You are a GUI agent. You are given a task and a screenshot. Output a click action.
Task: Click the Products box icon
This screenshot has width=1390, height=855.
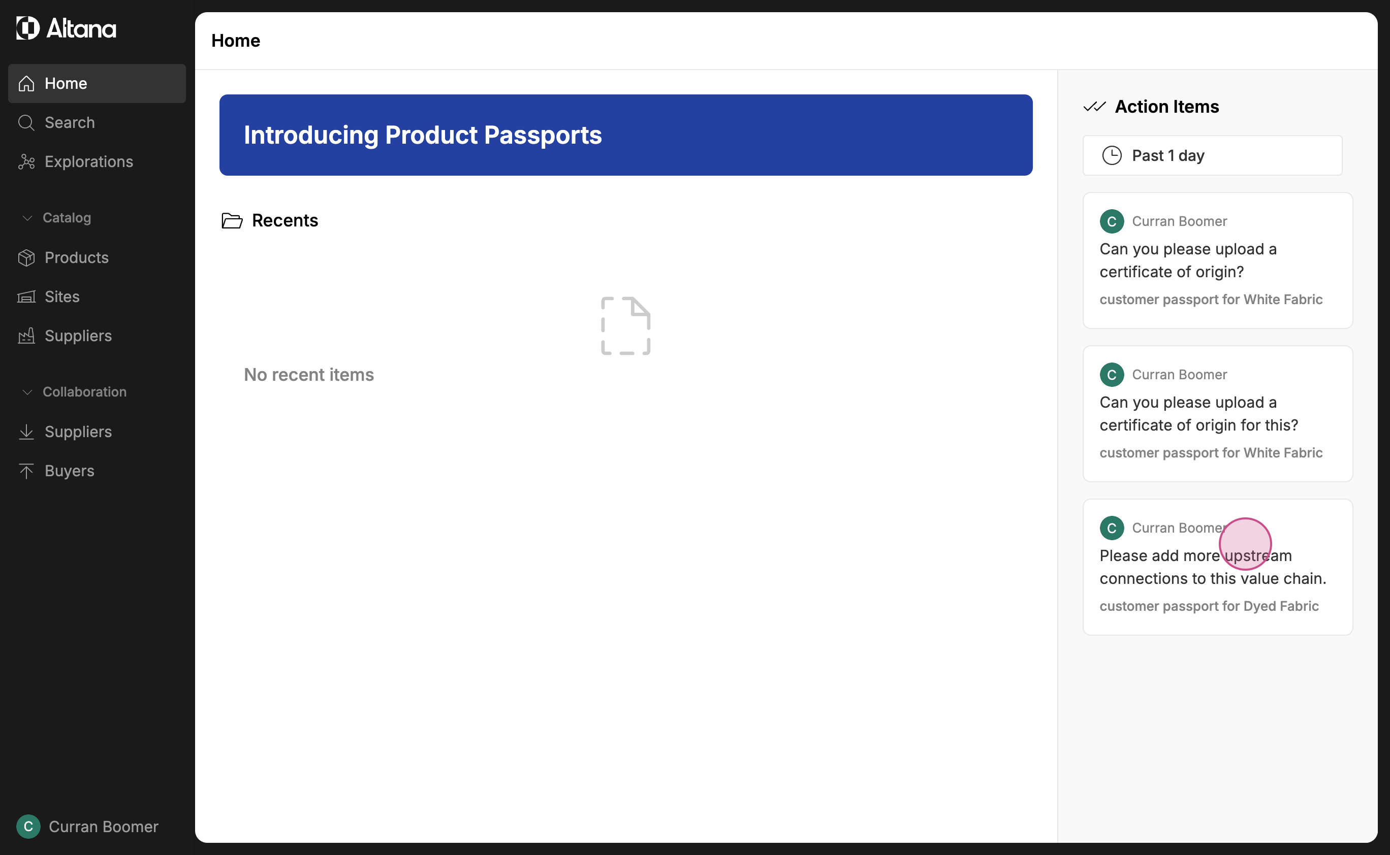(x=26, y=258)
